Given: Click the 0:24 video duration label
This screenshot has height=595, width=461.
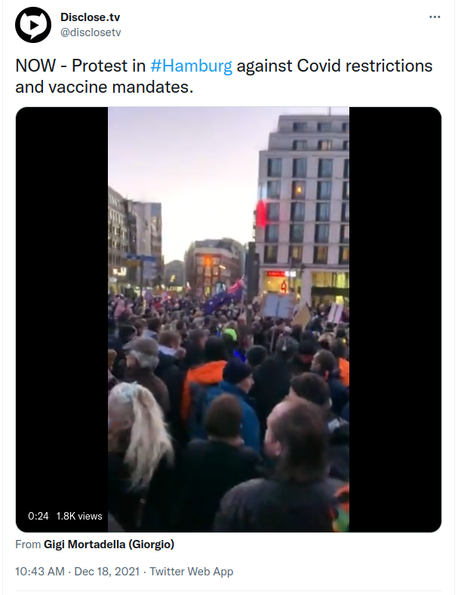Looking at the screenshot, I should click(38, 516).
